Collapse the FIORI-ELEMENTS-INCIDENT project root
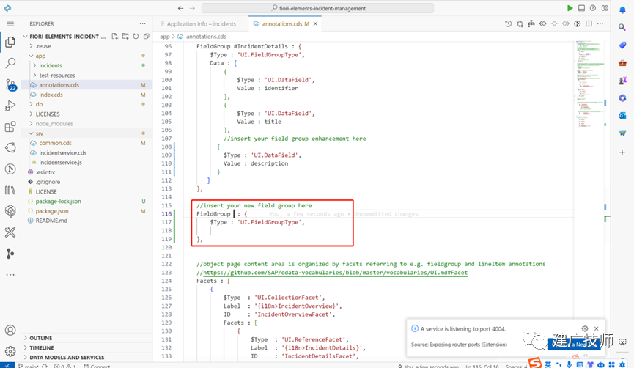The width and height of the screenshot is (634, 368). 67,37
